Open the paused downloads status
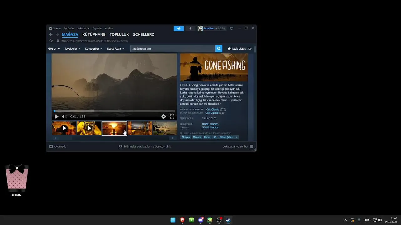The image size is (401, 225). (145, 147)
